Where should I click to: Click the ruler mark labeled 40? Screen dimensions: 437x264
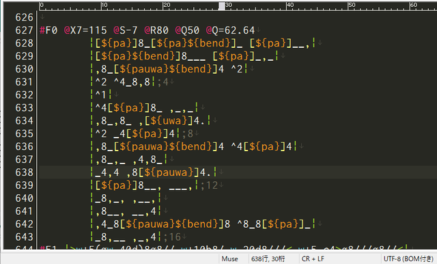[x=290, y=5]
